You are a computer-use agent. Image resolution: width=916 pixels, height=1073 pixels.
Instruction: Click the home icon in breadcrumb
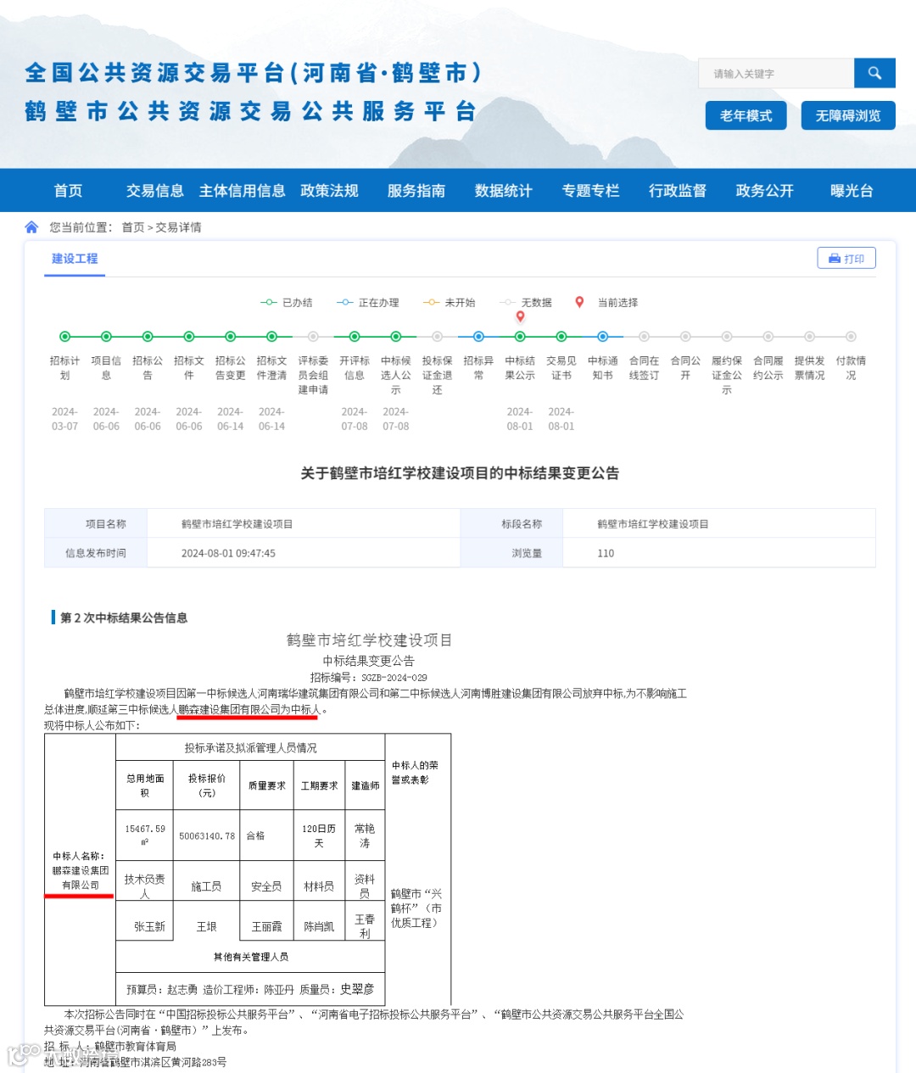pos(31,227)
